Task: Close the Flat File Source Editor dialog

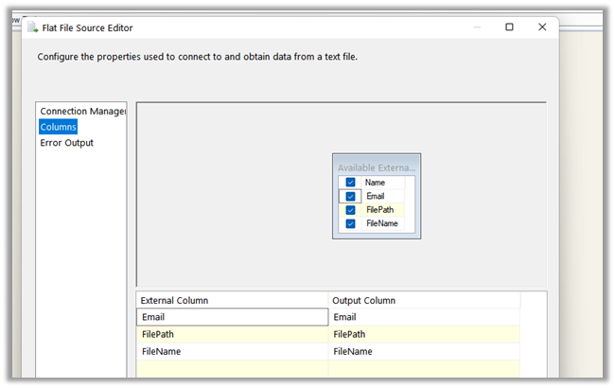Action: pyautogui.click(x=542, y=27)
